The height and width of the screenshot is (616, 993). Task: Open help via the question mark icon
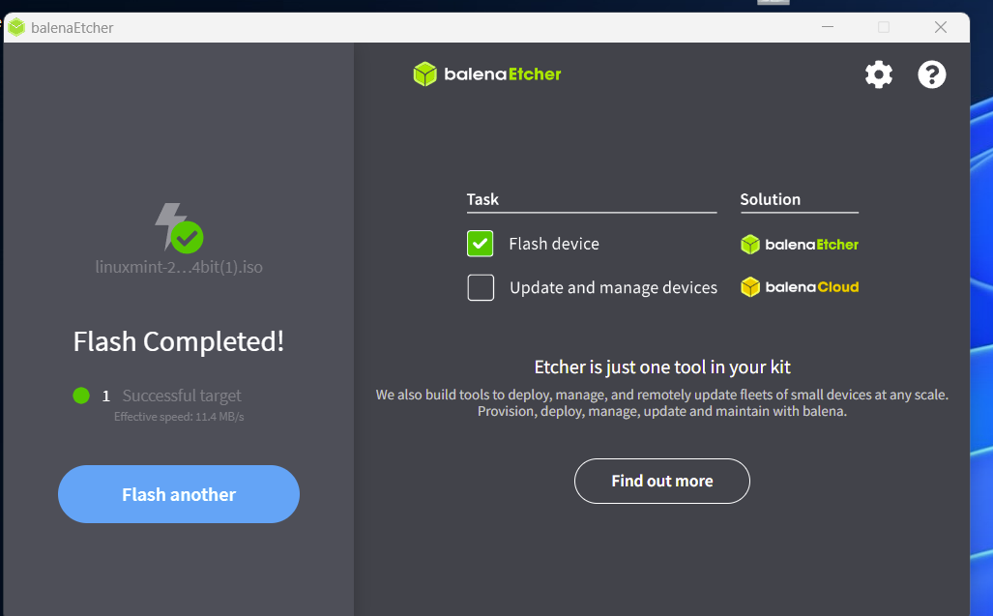pyautogui.click(x=931, y=74)
